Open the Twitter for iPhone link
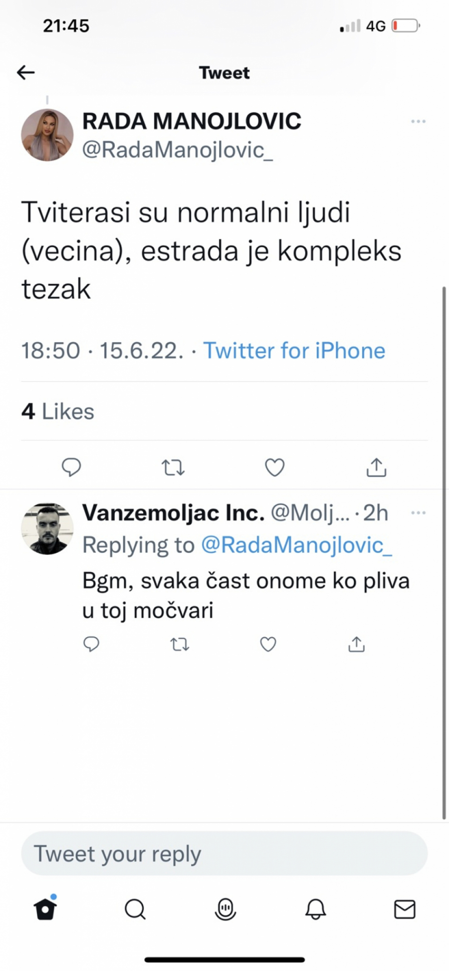The width and height of the screenshot is (449, 971). pyautogui.click(x=294, y=351)
